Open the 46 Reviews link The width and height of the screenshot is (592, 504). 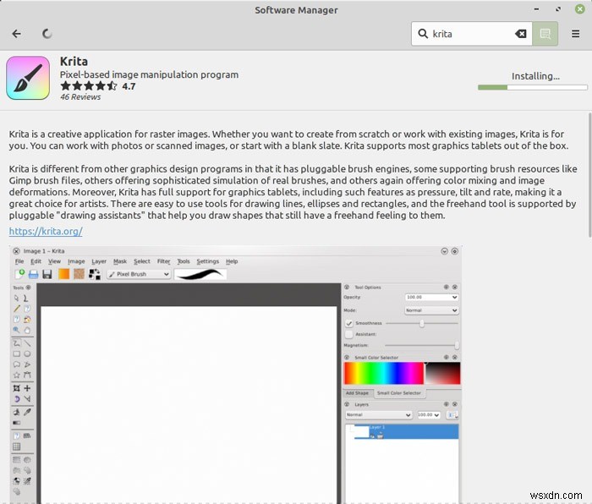[80, 97]
